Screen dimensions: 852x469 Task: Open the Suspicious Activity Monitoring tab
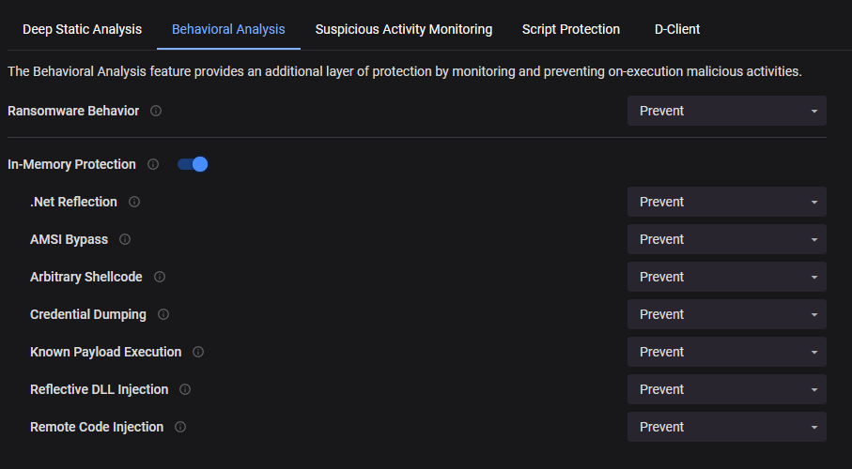pyautogui.click(x=404, y=29)
